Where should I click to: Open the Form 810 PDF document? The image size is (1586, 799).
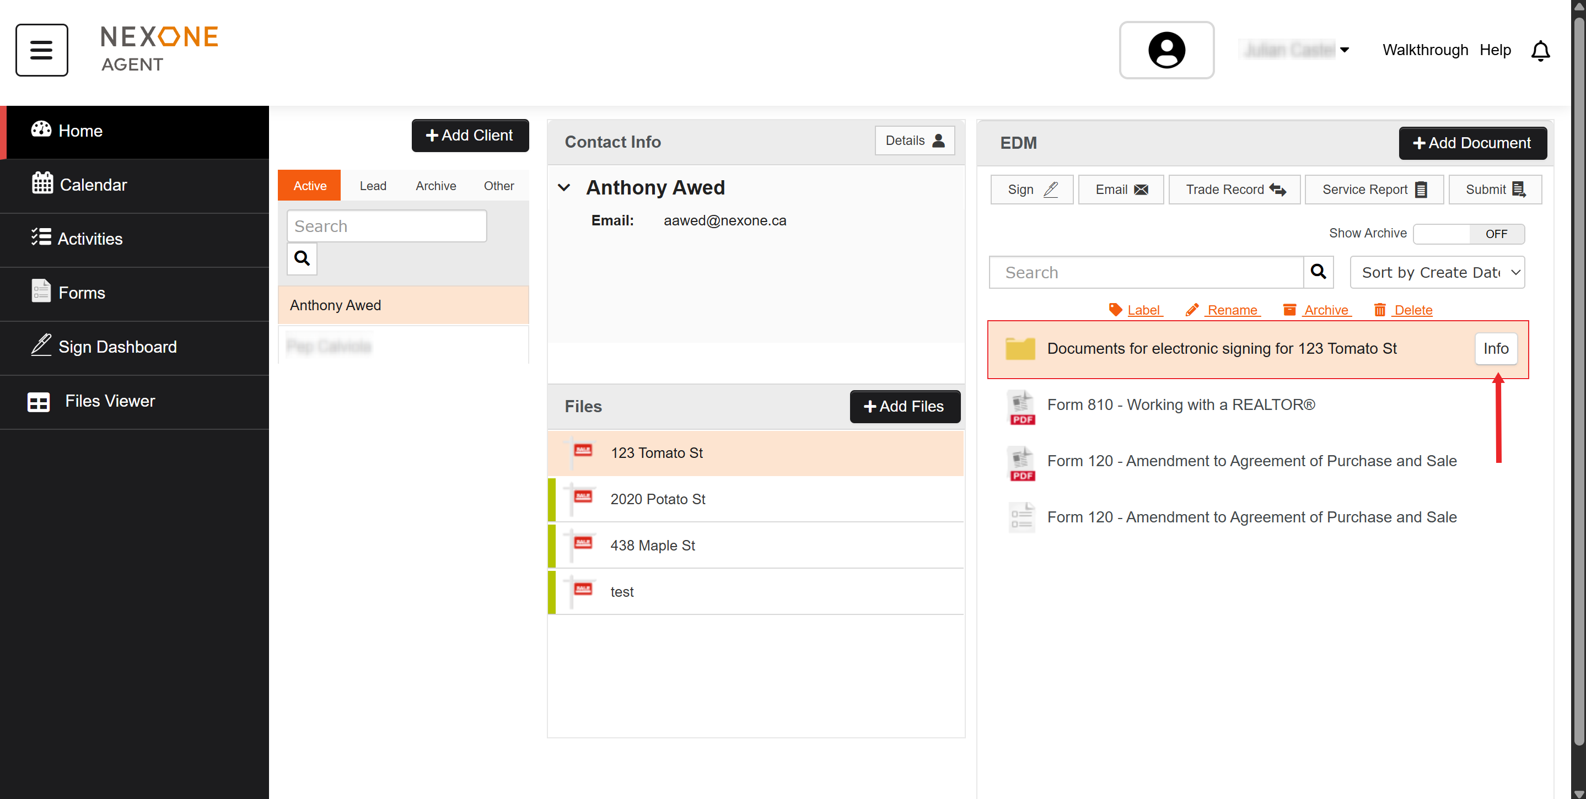coord(1180,404)
